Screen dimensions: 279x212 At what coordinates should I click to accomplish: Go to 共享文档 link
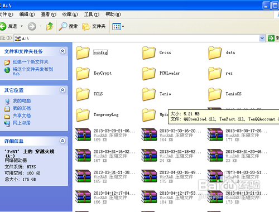[22, 115]
